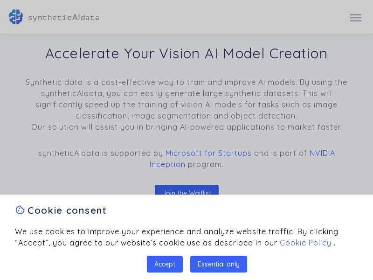
Task: Click the Accelerate Your Vision AI heading
Action: [186, 53]
